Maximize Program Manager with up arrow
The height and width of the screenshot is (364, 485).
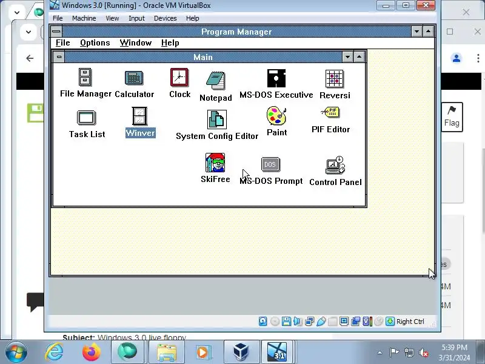click(429, 32)
